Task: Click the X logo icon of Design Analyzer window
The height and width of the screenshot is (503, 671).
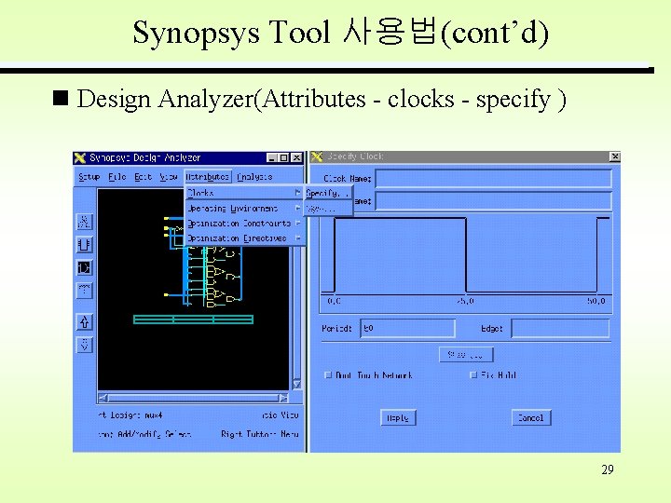Action: click(x=80, y=157)
